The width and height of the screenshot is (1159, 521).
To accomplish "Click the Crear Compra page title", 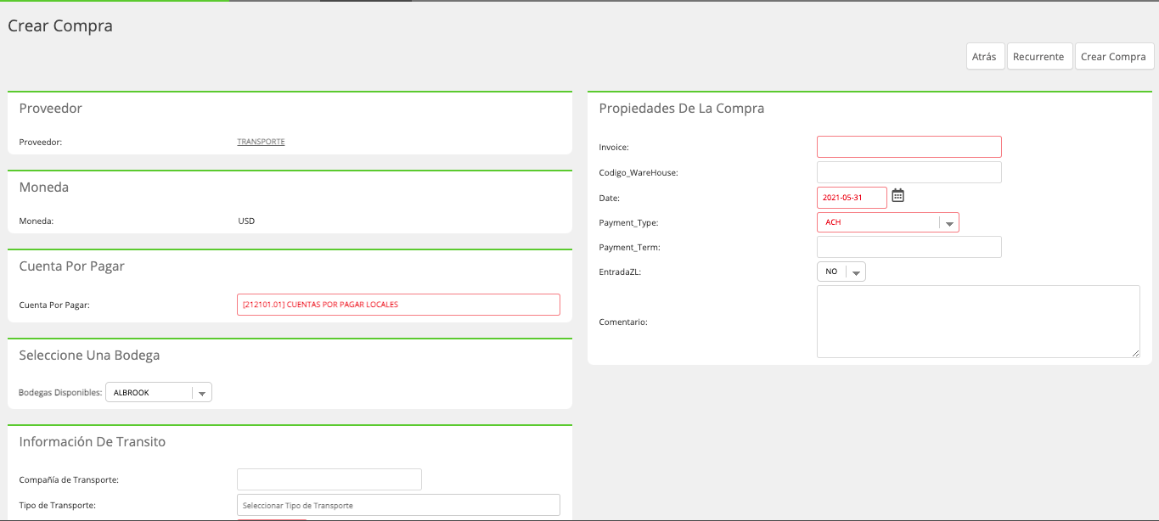I will pos(60,26).
